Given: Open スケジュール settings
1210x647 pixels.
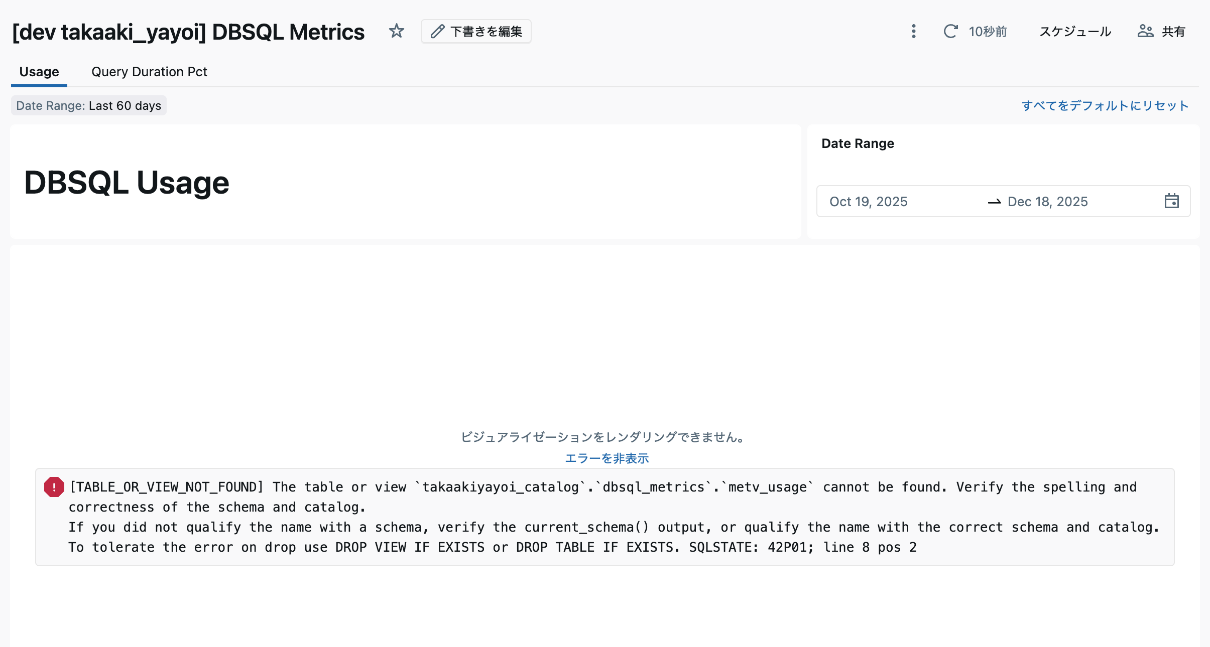Looking at the screenshot, I should (1075, 31).
